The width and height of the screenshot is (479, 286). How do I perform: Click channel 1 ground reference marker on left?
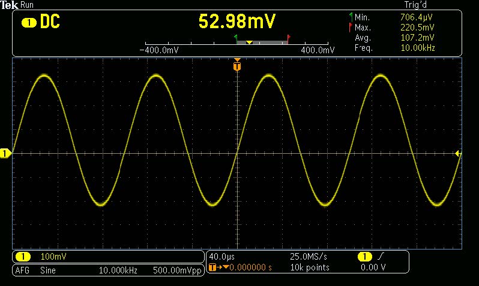click(x=5, y=154)
